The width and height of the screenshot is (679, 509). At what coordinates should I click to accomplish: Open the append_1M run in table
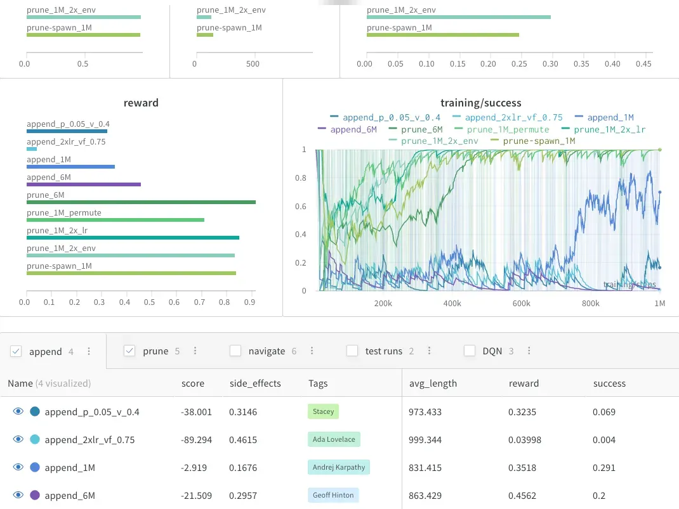pos(70,468)
